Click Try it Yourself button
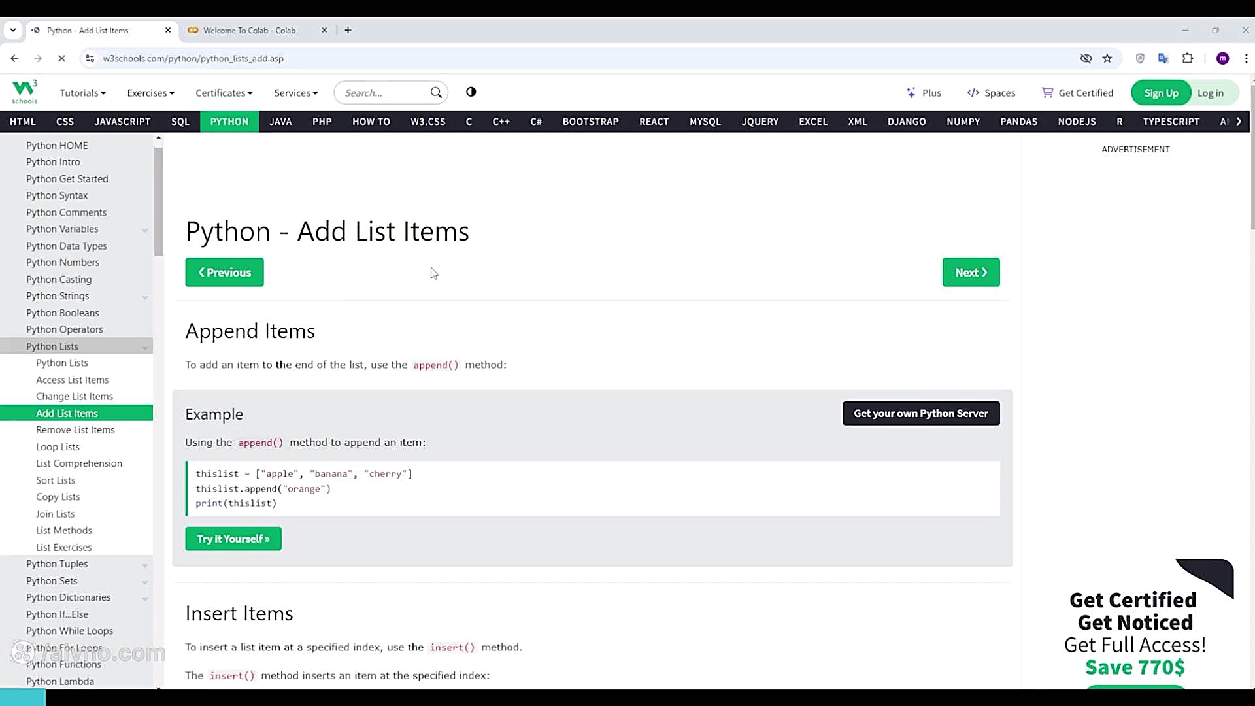1255x706 pixels. [x=233, y=539]
